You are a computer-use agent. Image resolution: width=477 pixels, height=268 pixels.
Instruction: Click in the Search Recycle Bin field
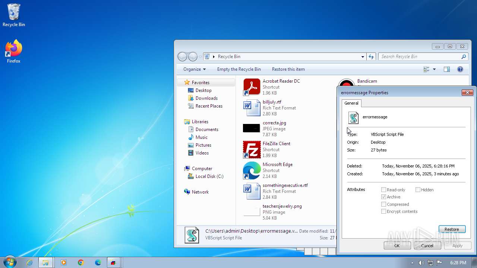point(419,57)
